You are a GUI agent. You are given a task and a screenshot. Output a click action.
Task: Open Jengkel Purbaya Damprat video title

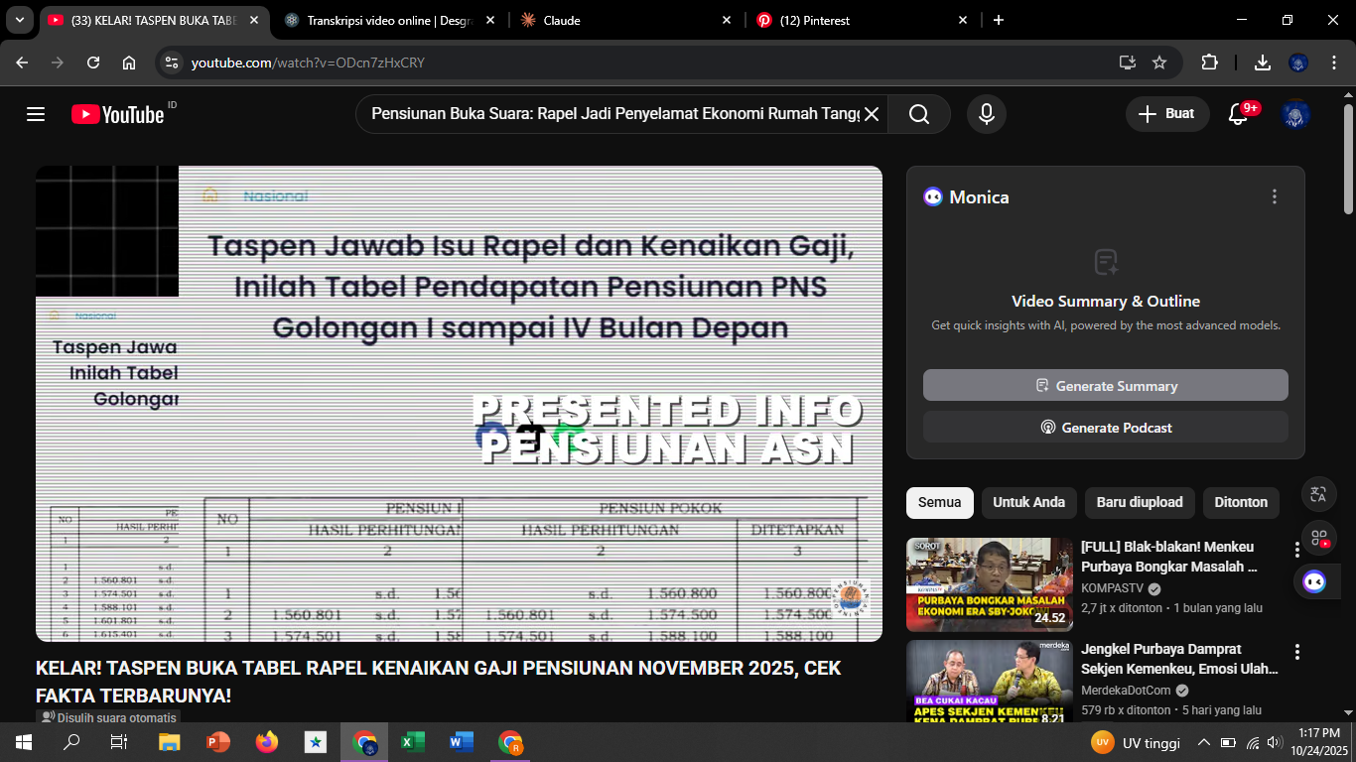1179,659
